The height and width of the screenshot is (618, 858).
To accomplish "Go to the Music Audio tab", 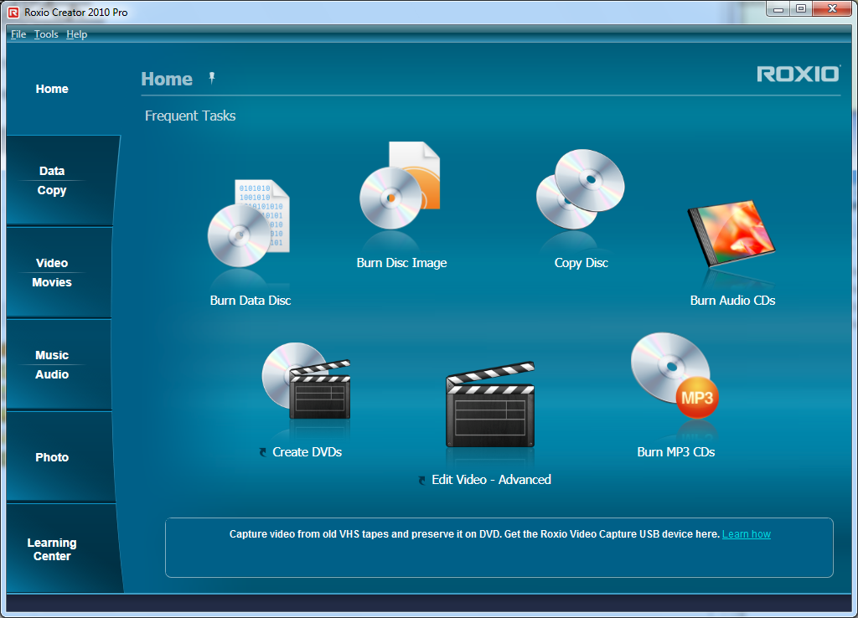I will (x=52, y=365).
